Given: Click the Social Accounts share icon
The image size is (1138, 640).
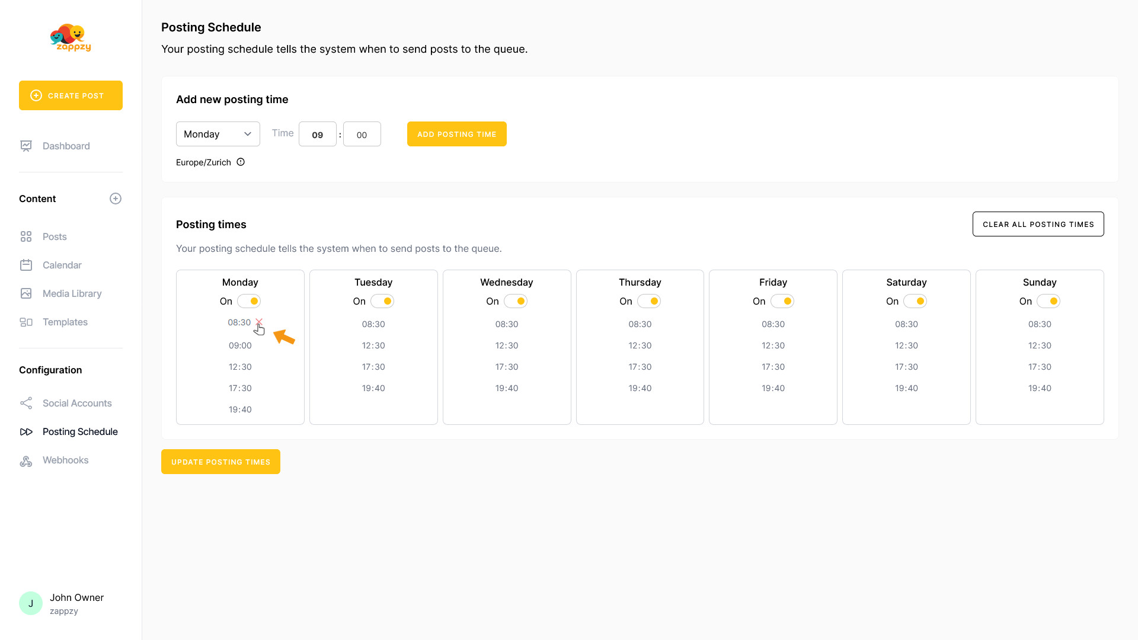Looking at the screenshot, I should (26, 403).
